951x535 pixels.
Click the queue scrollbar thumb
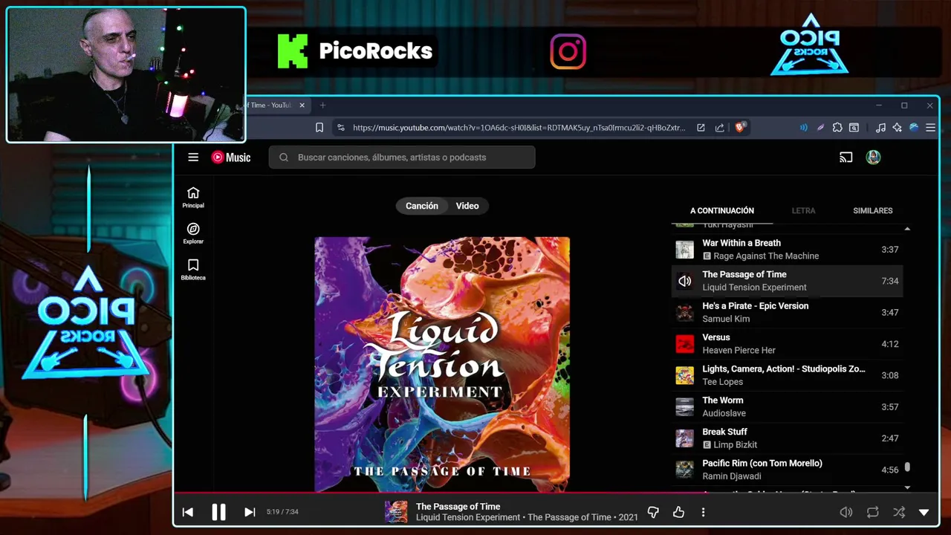tap(907, 468)
